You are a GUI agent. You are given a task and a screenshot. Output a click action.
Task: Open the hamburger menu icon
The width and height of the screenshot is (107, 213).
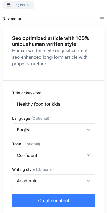click(102, 19)
